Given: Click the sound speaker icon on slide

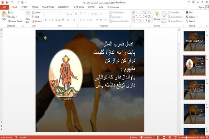Looking at the screenshot, I should tap(45, 38).
